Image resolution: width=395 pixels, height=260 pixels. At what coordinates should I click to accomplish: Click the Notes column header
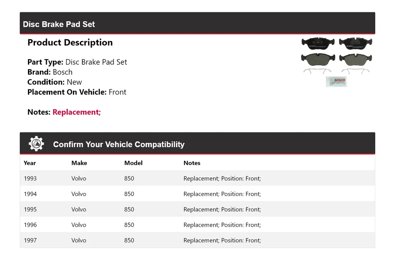coord(192,163)
